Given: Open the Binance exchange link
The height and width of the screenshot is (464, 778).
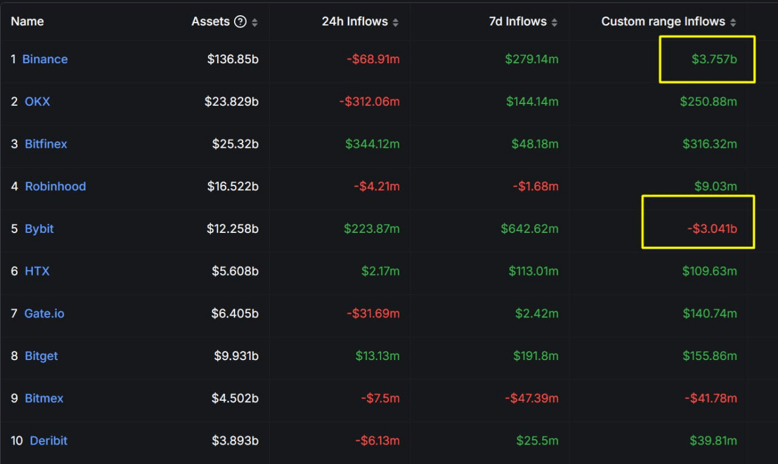Looking at the screenshot, I should pos(45,59).
